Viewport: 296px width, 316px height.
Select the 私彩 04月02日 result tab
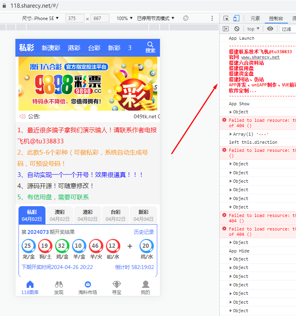pos(32,215)
